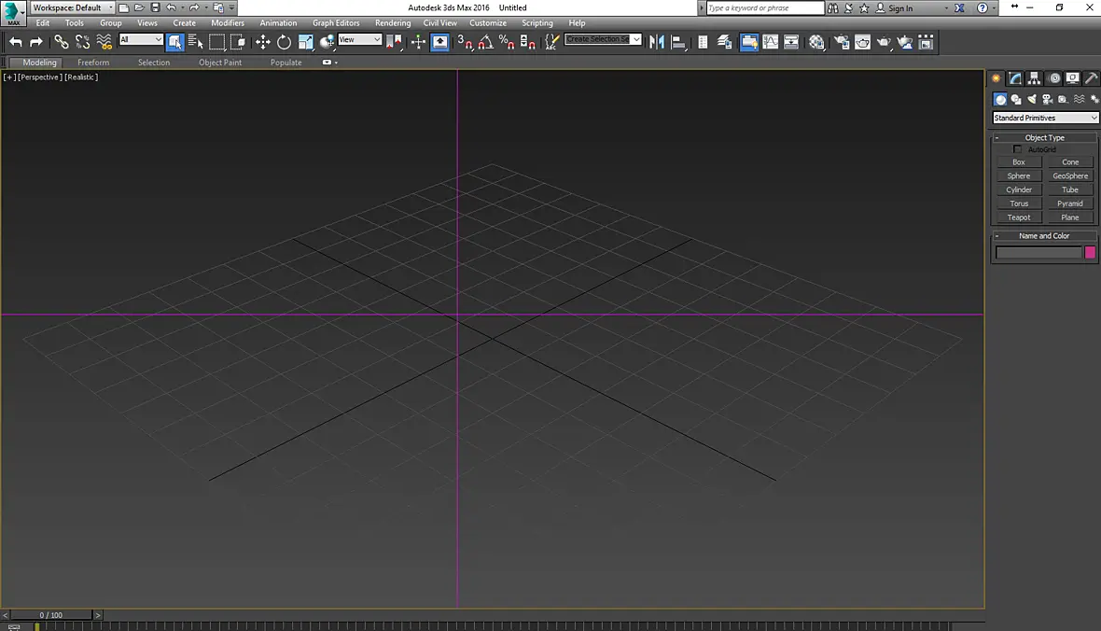Switch to the Modify command panel tab
This screenshot has width=1101, height=631.
[x=1015, y=78]
